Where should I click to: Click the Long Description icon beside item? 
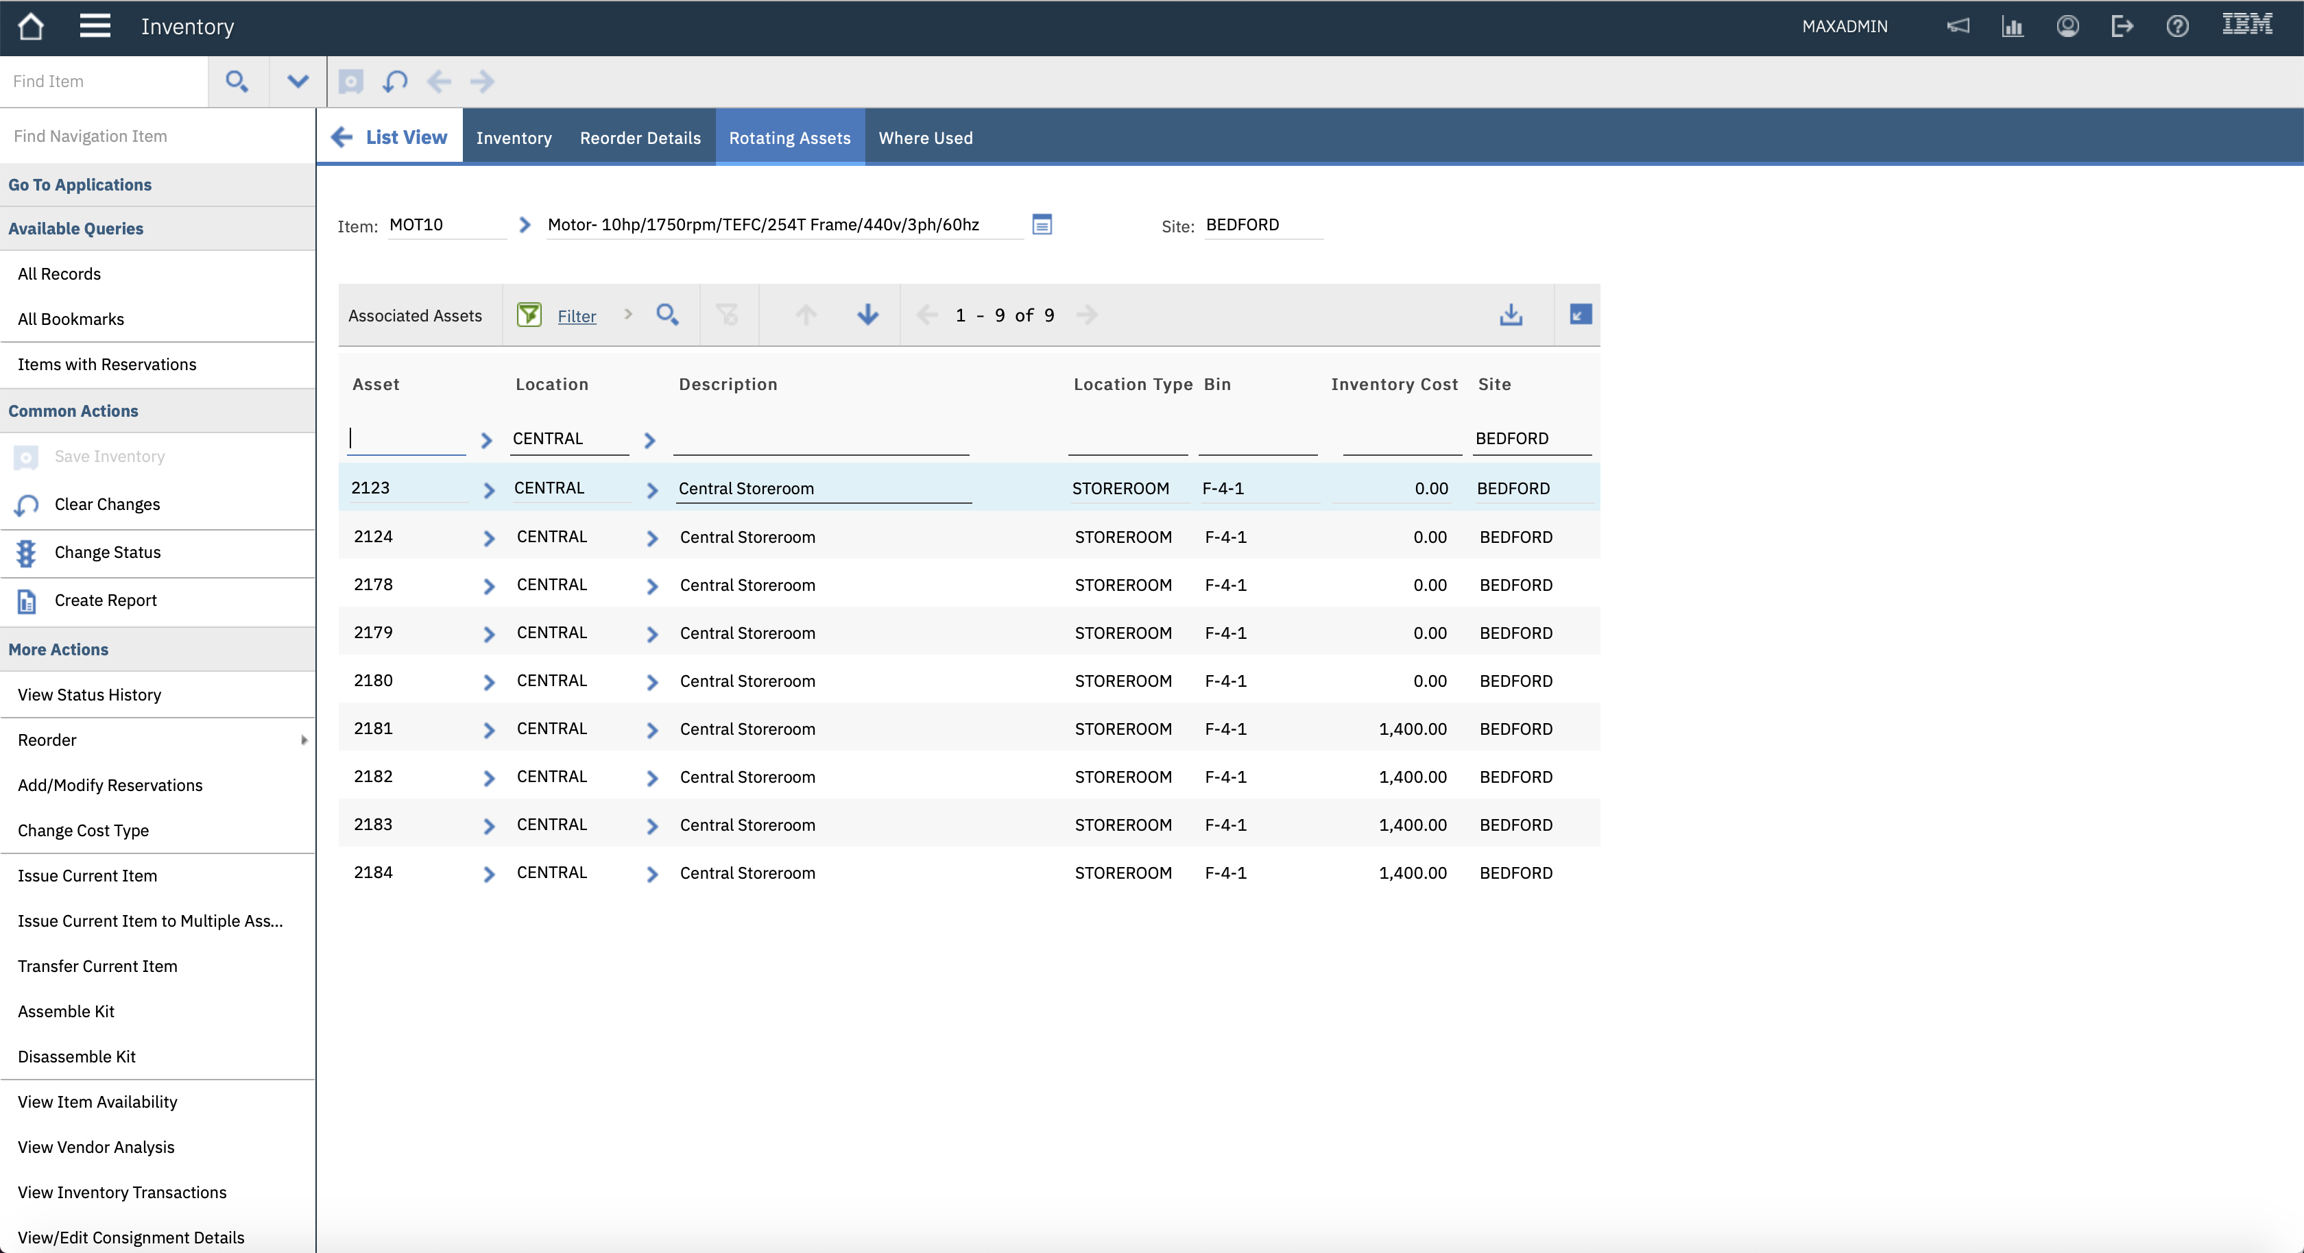1042,225
